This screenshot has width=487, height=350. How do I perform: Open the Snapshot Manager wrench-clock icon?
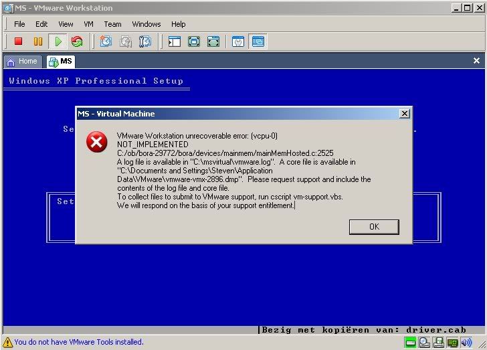pyautogui.click(x=144, y=41)
